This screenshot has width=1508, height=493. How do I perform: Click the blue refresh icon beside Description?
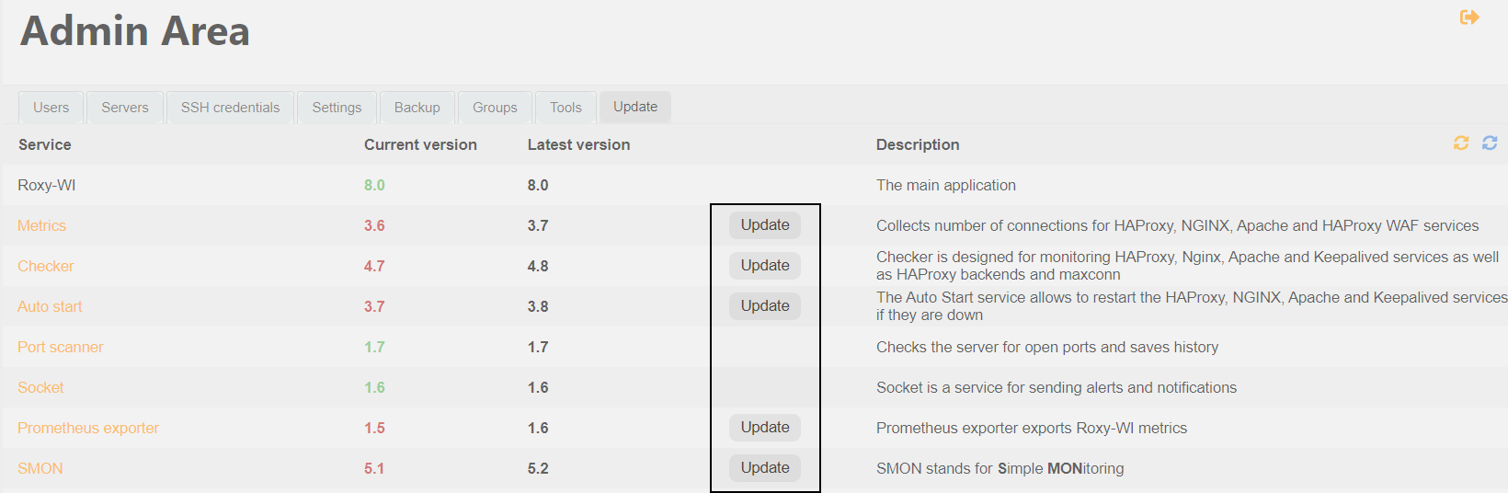click(1490, 143)
